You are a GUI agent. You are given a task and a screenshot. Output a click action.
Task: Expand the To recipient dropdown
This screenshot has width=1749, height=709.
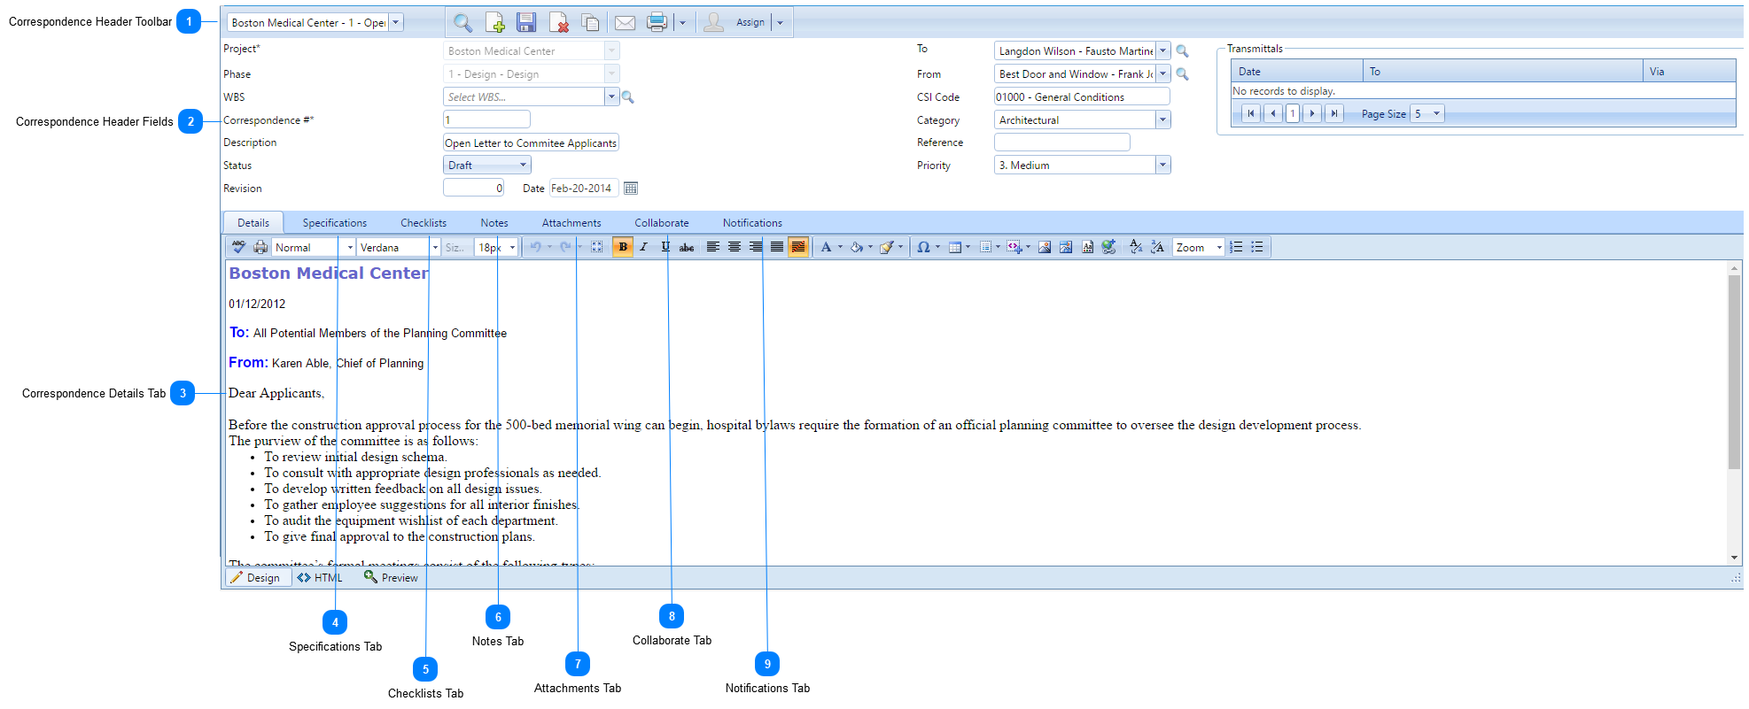(1163, 50)
